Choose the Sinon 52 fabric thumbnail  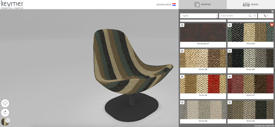tap(203, 84)
